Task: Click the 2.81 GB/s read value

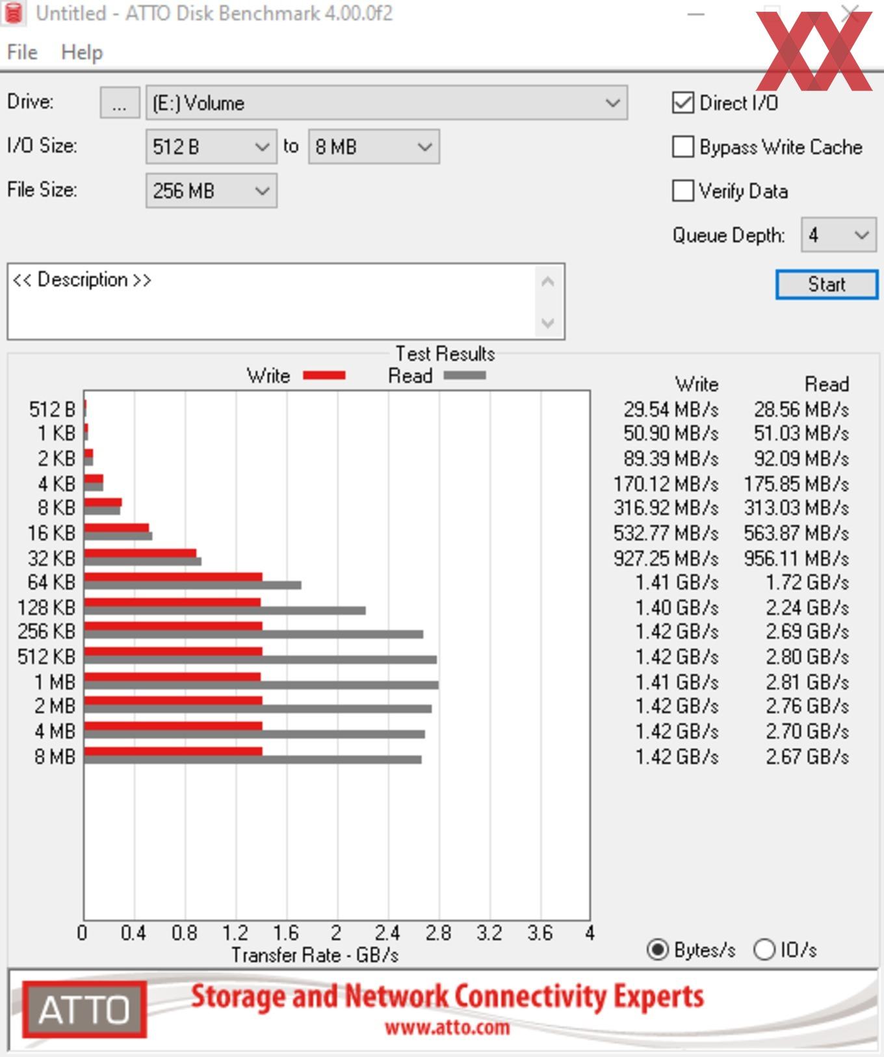Action: tap(807, 682)
